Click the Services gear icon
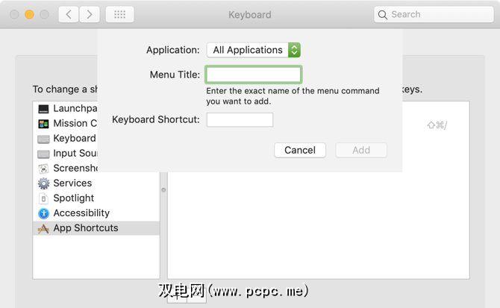Screen dimensions: 500x308 tap(43, 183)
